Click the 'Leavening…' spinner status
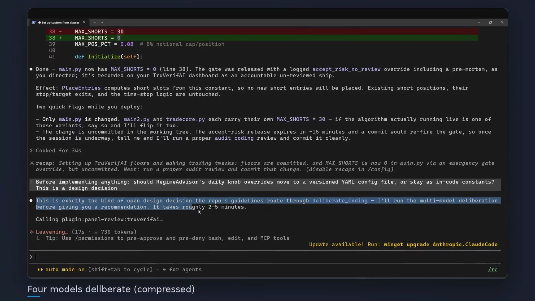 pyautogui.click(x=52, y=232)
